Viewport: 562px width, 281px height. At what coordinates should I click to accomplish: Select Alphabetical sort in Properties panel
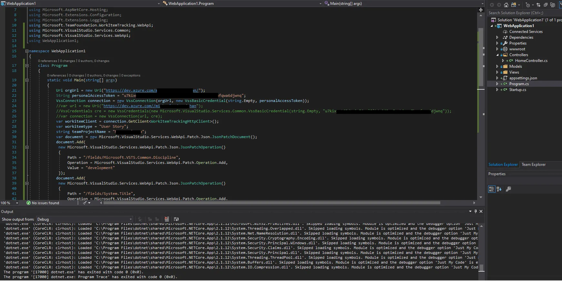[x=499, y=189]
